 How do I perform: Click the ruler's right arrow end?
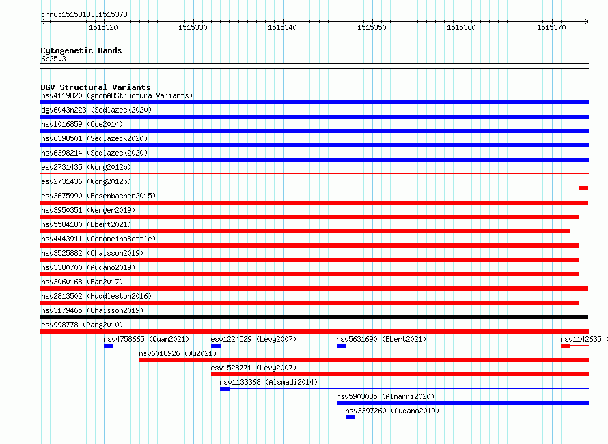(x=587, y=21)
